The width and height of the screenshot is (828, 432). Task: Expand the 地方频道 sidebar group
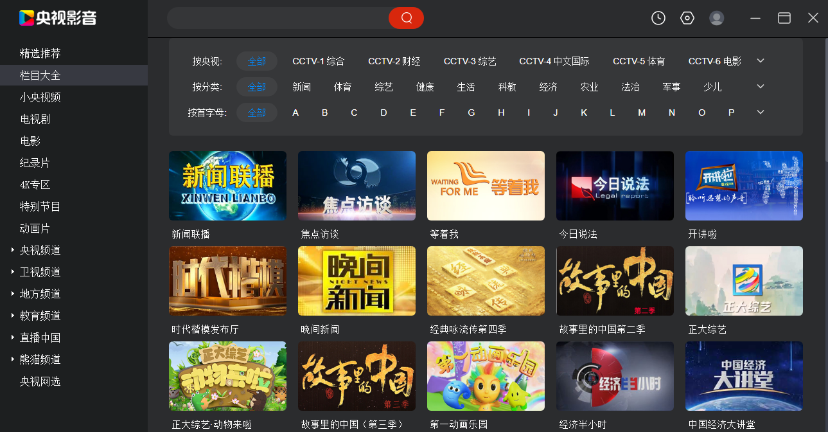[x=13, y=294]
